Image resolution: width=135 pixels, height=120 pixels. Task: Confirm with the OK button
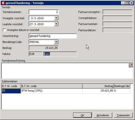82,115
